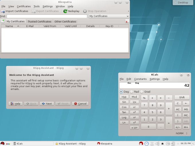Click the +/− sign change button
This screenshot has height=146, width=195.
178,127
